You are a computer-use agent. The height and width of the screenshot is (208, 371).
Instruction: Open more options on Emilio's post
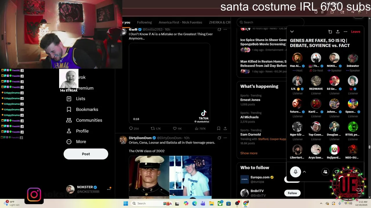[x=225, y=29]
